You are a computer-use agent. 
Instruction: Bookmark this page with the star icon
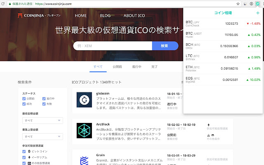click(x=238, y=4)
